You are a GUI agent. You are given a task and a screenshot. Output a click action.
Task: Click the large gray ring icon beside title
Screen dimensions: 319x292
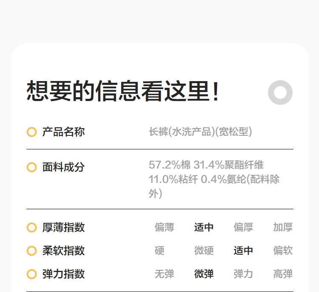[x=280, y=92]
